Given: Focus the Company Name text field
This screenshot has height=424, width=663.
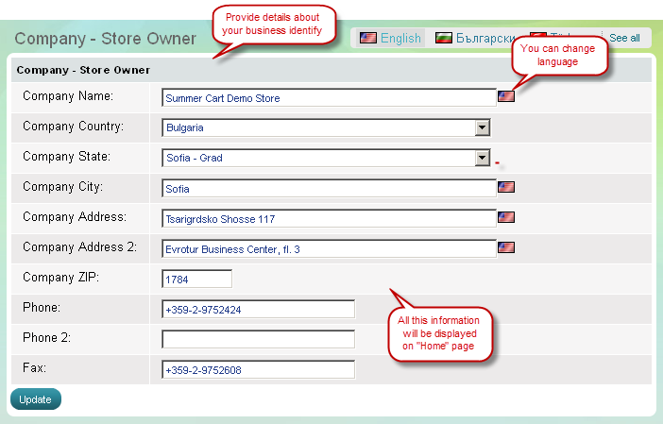Looking at the screenshot, I should pos(329,97).
